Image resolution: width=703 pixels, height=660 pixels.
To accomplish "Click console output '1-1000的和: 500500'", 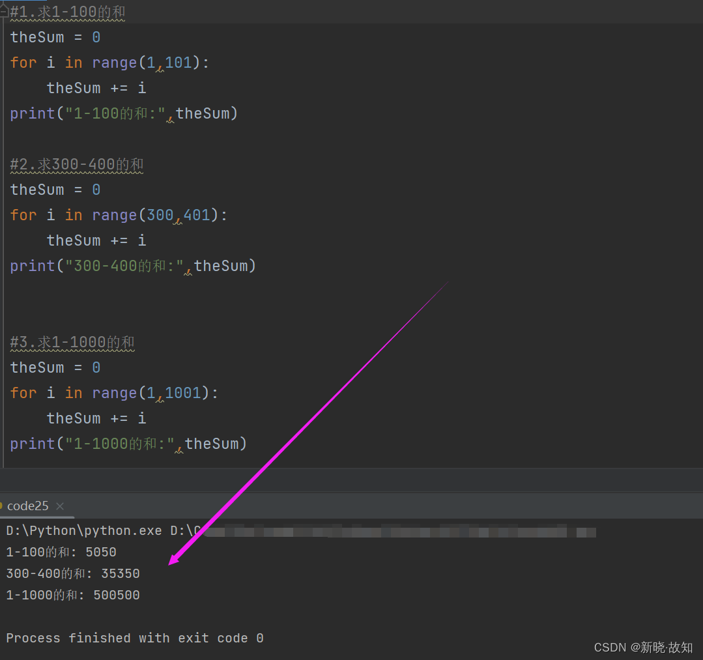I will (x=73, y=595).
